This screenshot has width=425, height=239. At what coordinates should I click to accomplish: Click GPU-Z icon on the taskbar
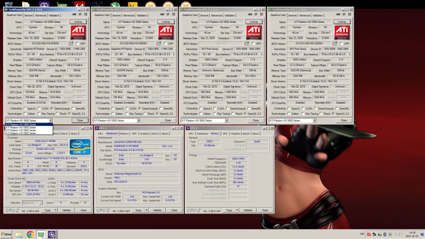point(41,234)
